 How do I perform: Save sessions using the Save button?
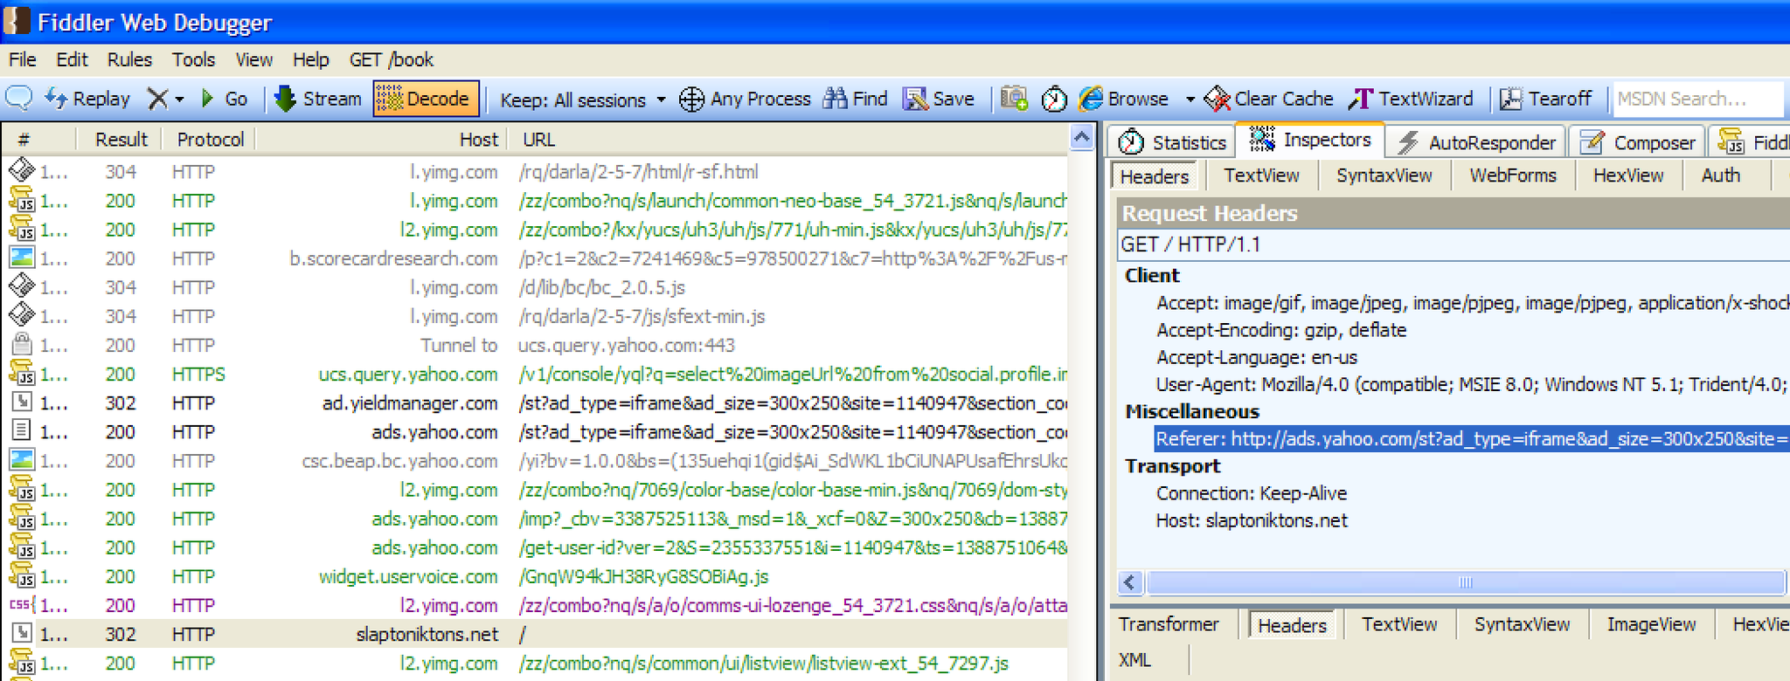(940, 99)
